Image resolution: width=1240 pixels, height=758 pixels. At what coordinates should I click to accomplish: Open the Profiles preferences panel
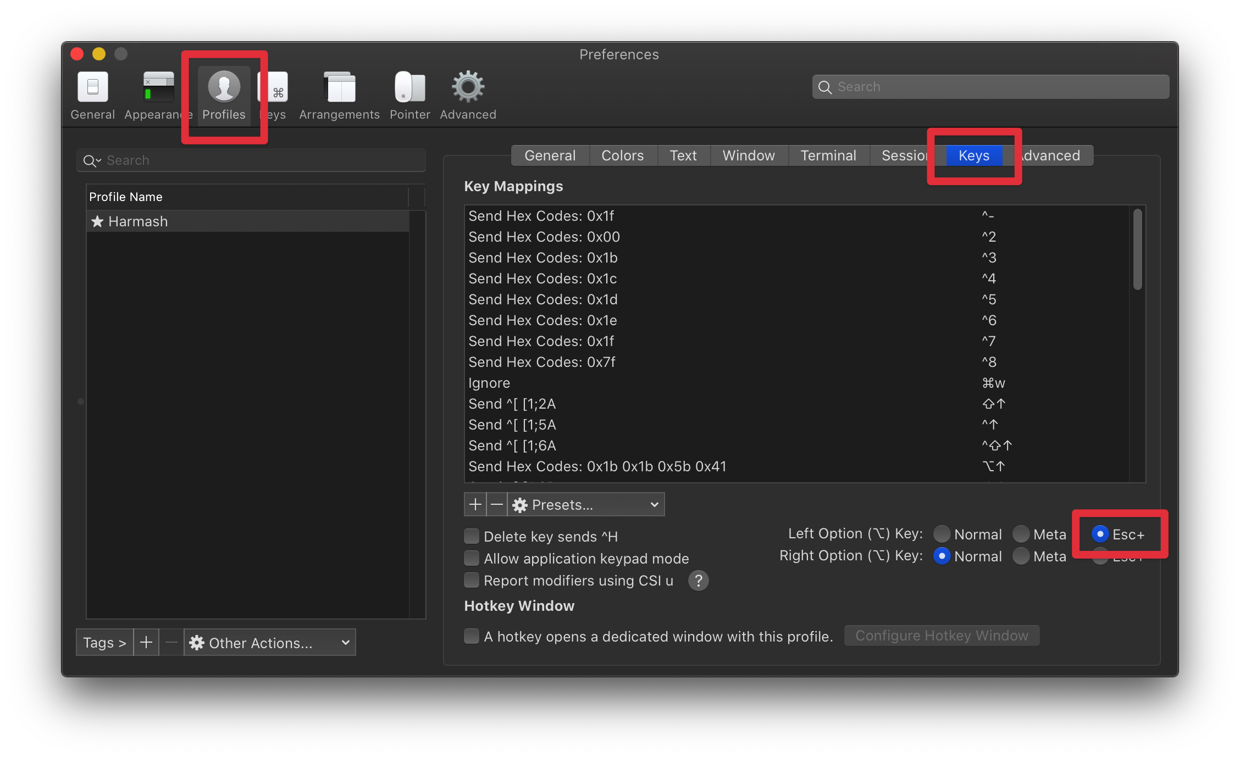pos(223,93)
